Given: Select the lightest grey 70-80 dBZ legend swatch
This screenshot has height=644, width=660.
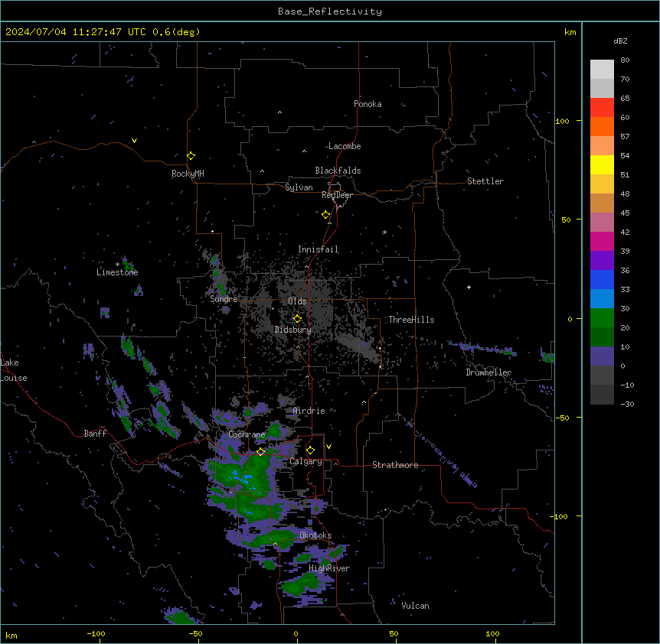Looking at the screenshot, I should [x=602, y=69].
